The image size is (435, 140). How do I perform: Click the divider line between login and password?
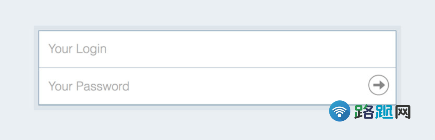tap(217, 67)
